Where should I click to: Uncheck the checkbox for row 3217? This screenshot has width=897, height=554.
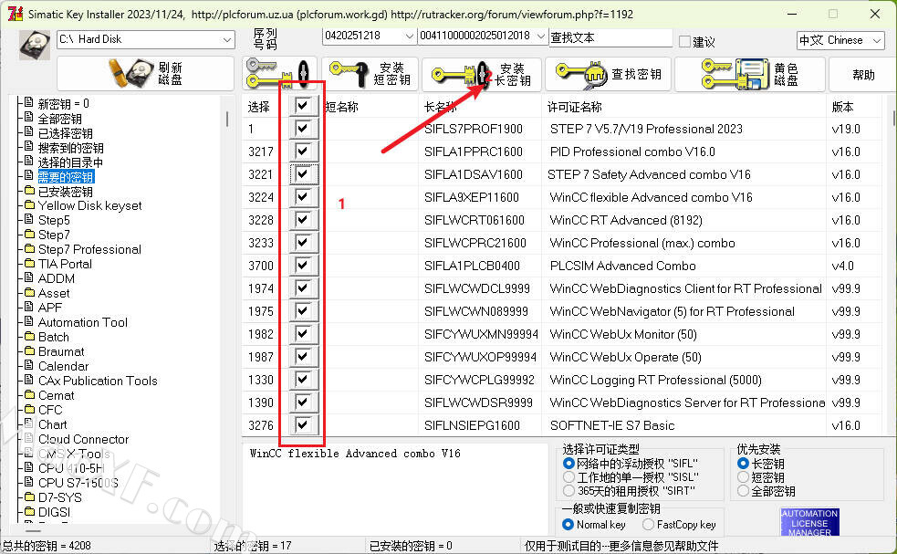point(302,152)
